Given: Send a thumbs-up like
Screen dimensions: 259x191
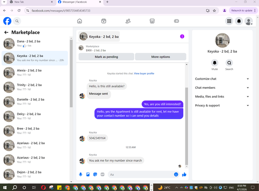Looking at the screenshot, I should [184, 174].
